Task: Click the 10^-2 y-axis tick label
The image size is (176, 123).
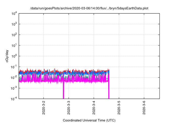Action: (x=14, y=78)
